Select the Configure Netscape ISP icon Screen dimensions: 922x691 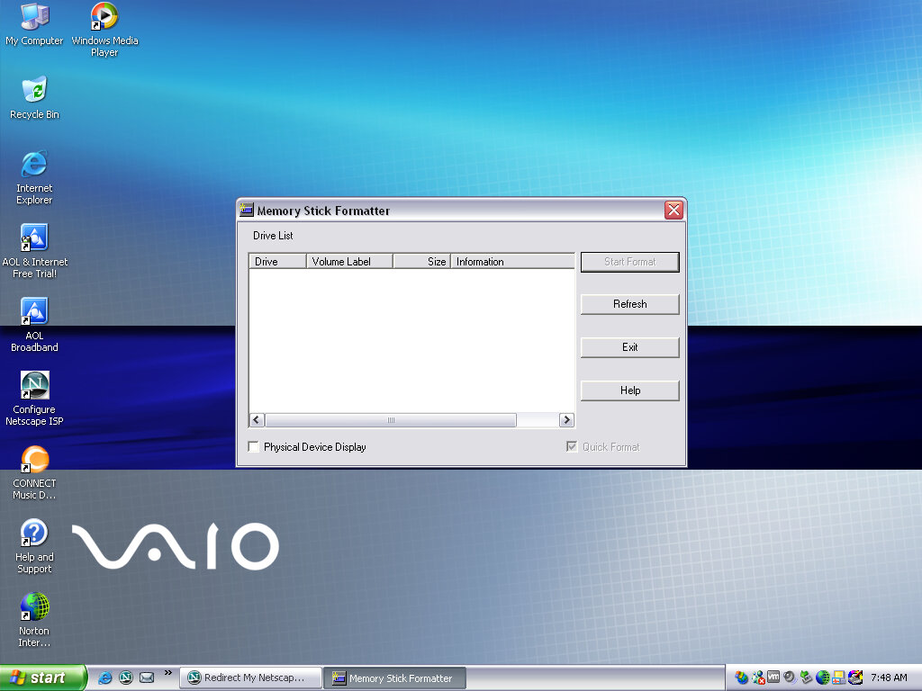tap(34, 386)
